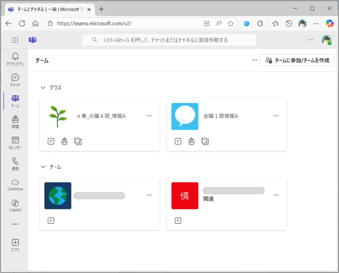339x273 pixels.
Task: Open more options for n 春_火曜４限_情報A team
Action: click(x=149, y=116)
